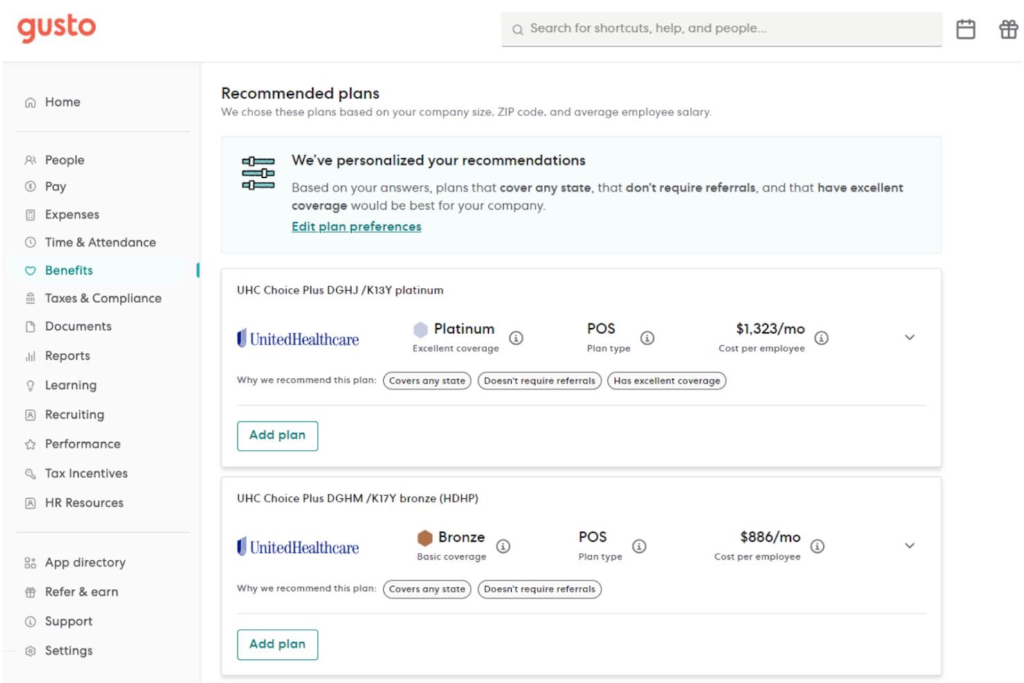
Task: Select the Has excellent coverage filter tag
Action: pos(666,381)
